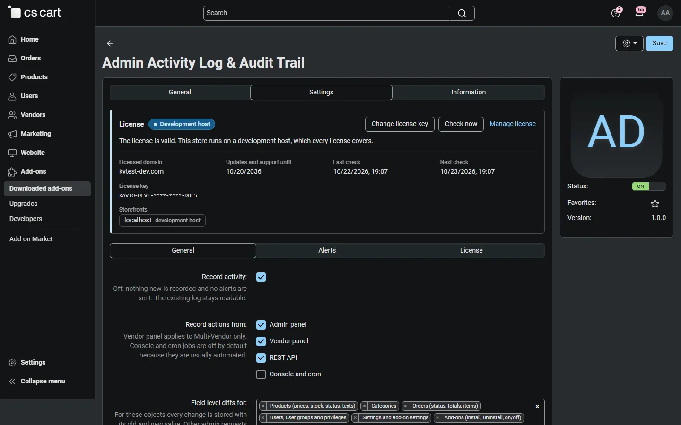
Task: Remove the Add-ons (install, uninstall, on/off) tag
Action: 438,418
